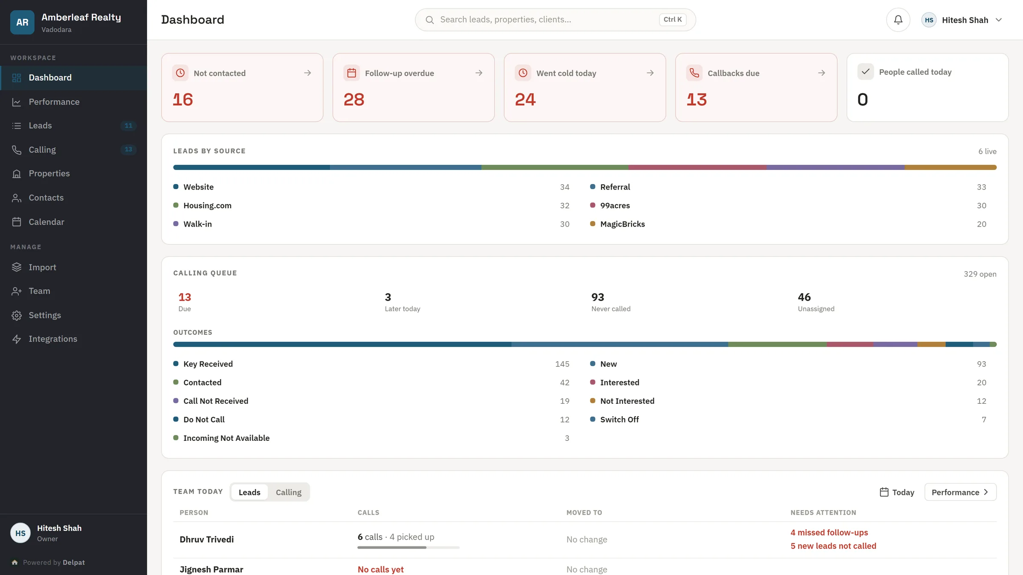
Task: Open the Hitesh Shah account dropdown chevron
Action: (x=999, y=20)
